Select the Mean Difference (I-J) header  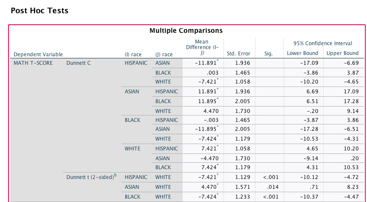point(202,47)
